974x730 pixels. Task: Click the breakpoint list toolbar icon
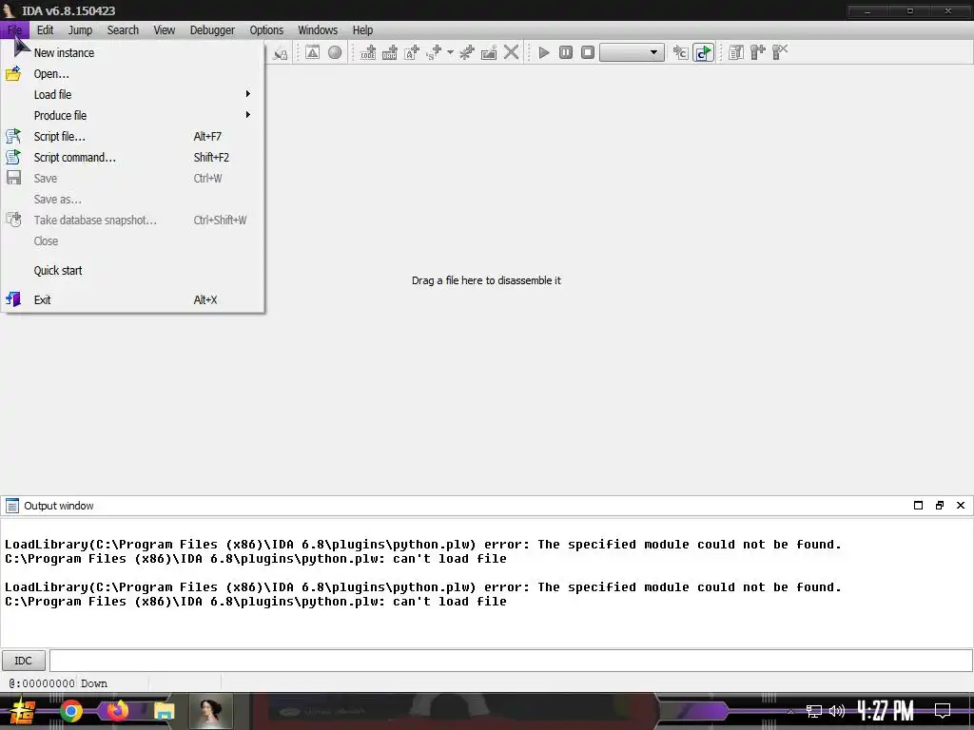(x=736, y=53)
